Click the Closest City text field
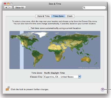The height and width of the screenshot is (98, 111). click(x=61, y=77)
